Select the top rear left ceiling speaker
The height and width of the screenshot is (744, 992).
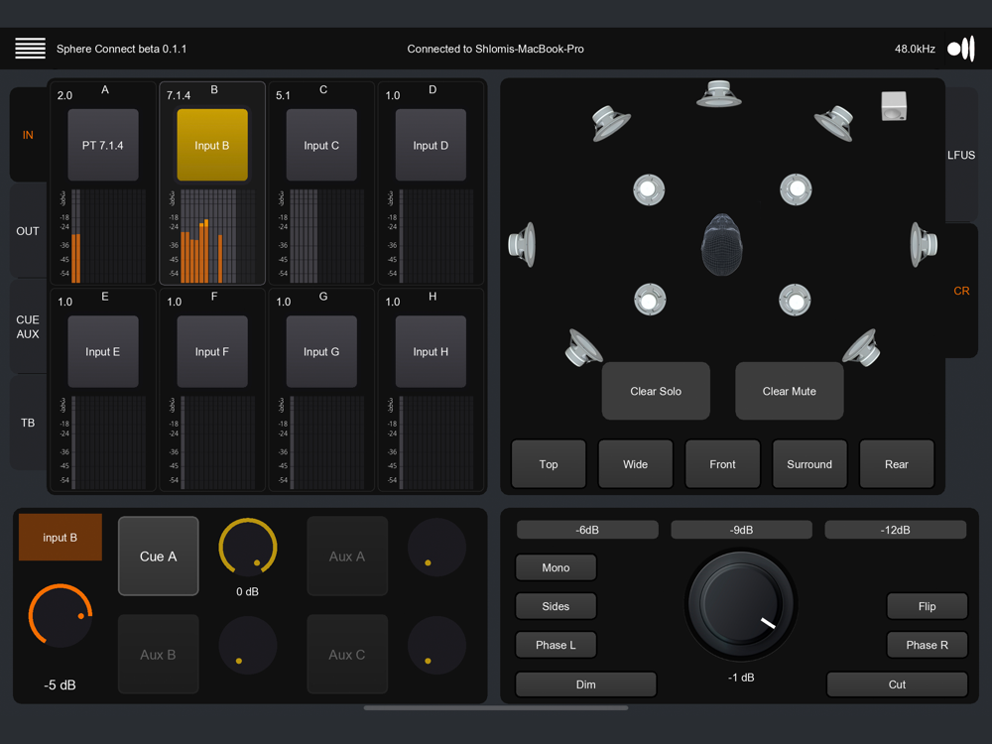(x=650, y=300)
